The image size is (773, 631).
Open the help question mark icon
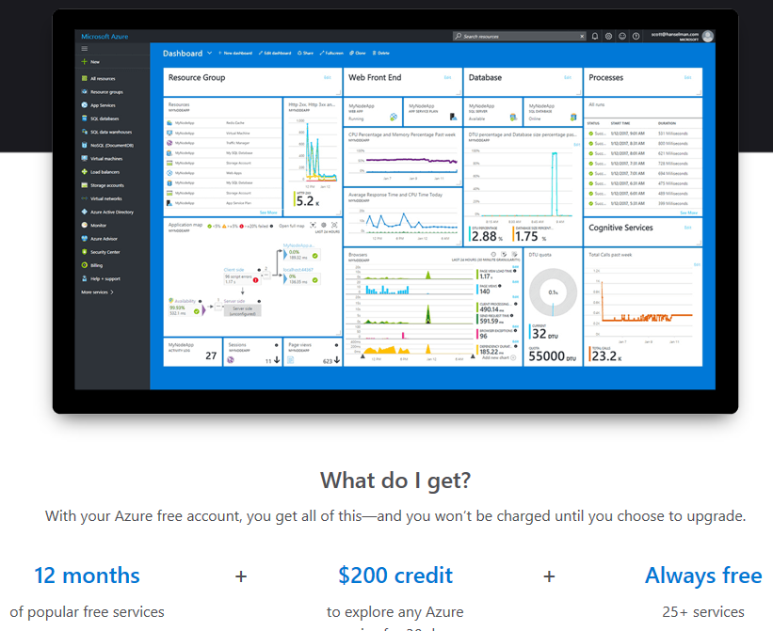pos(636,36)
